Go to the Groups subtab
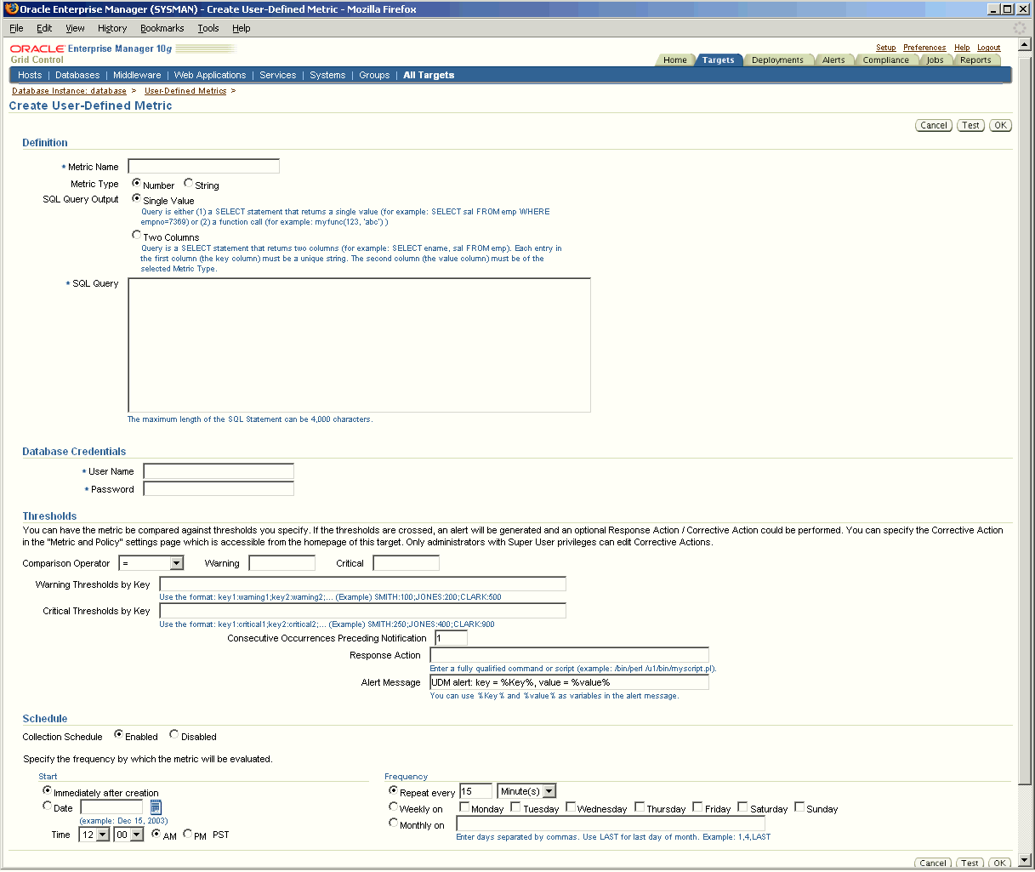This screenshot has width=1035, height=872. (x=374, y=75)
